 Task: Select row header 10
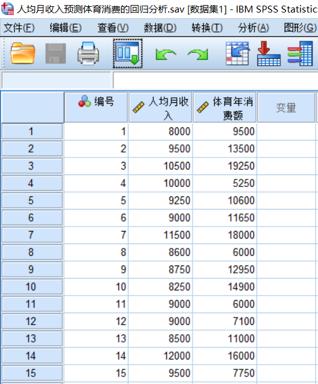pyautogui.click(x=32, y=287)
